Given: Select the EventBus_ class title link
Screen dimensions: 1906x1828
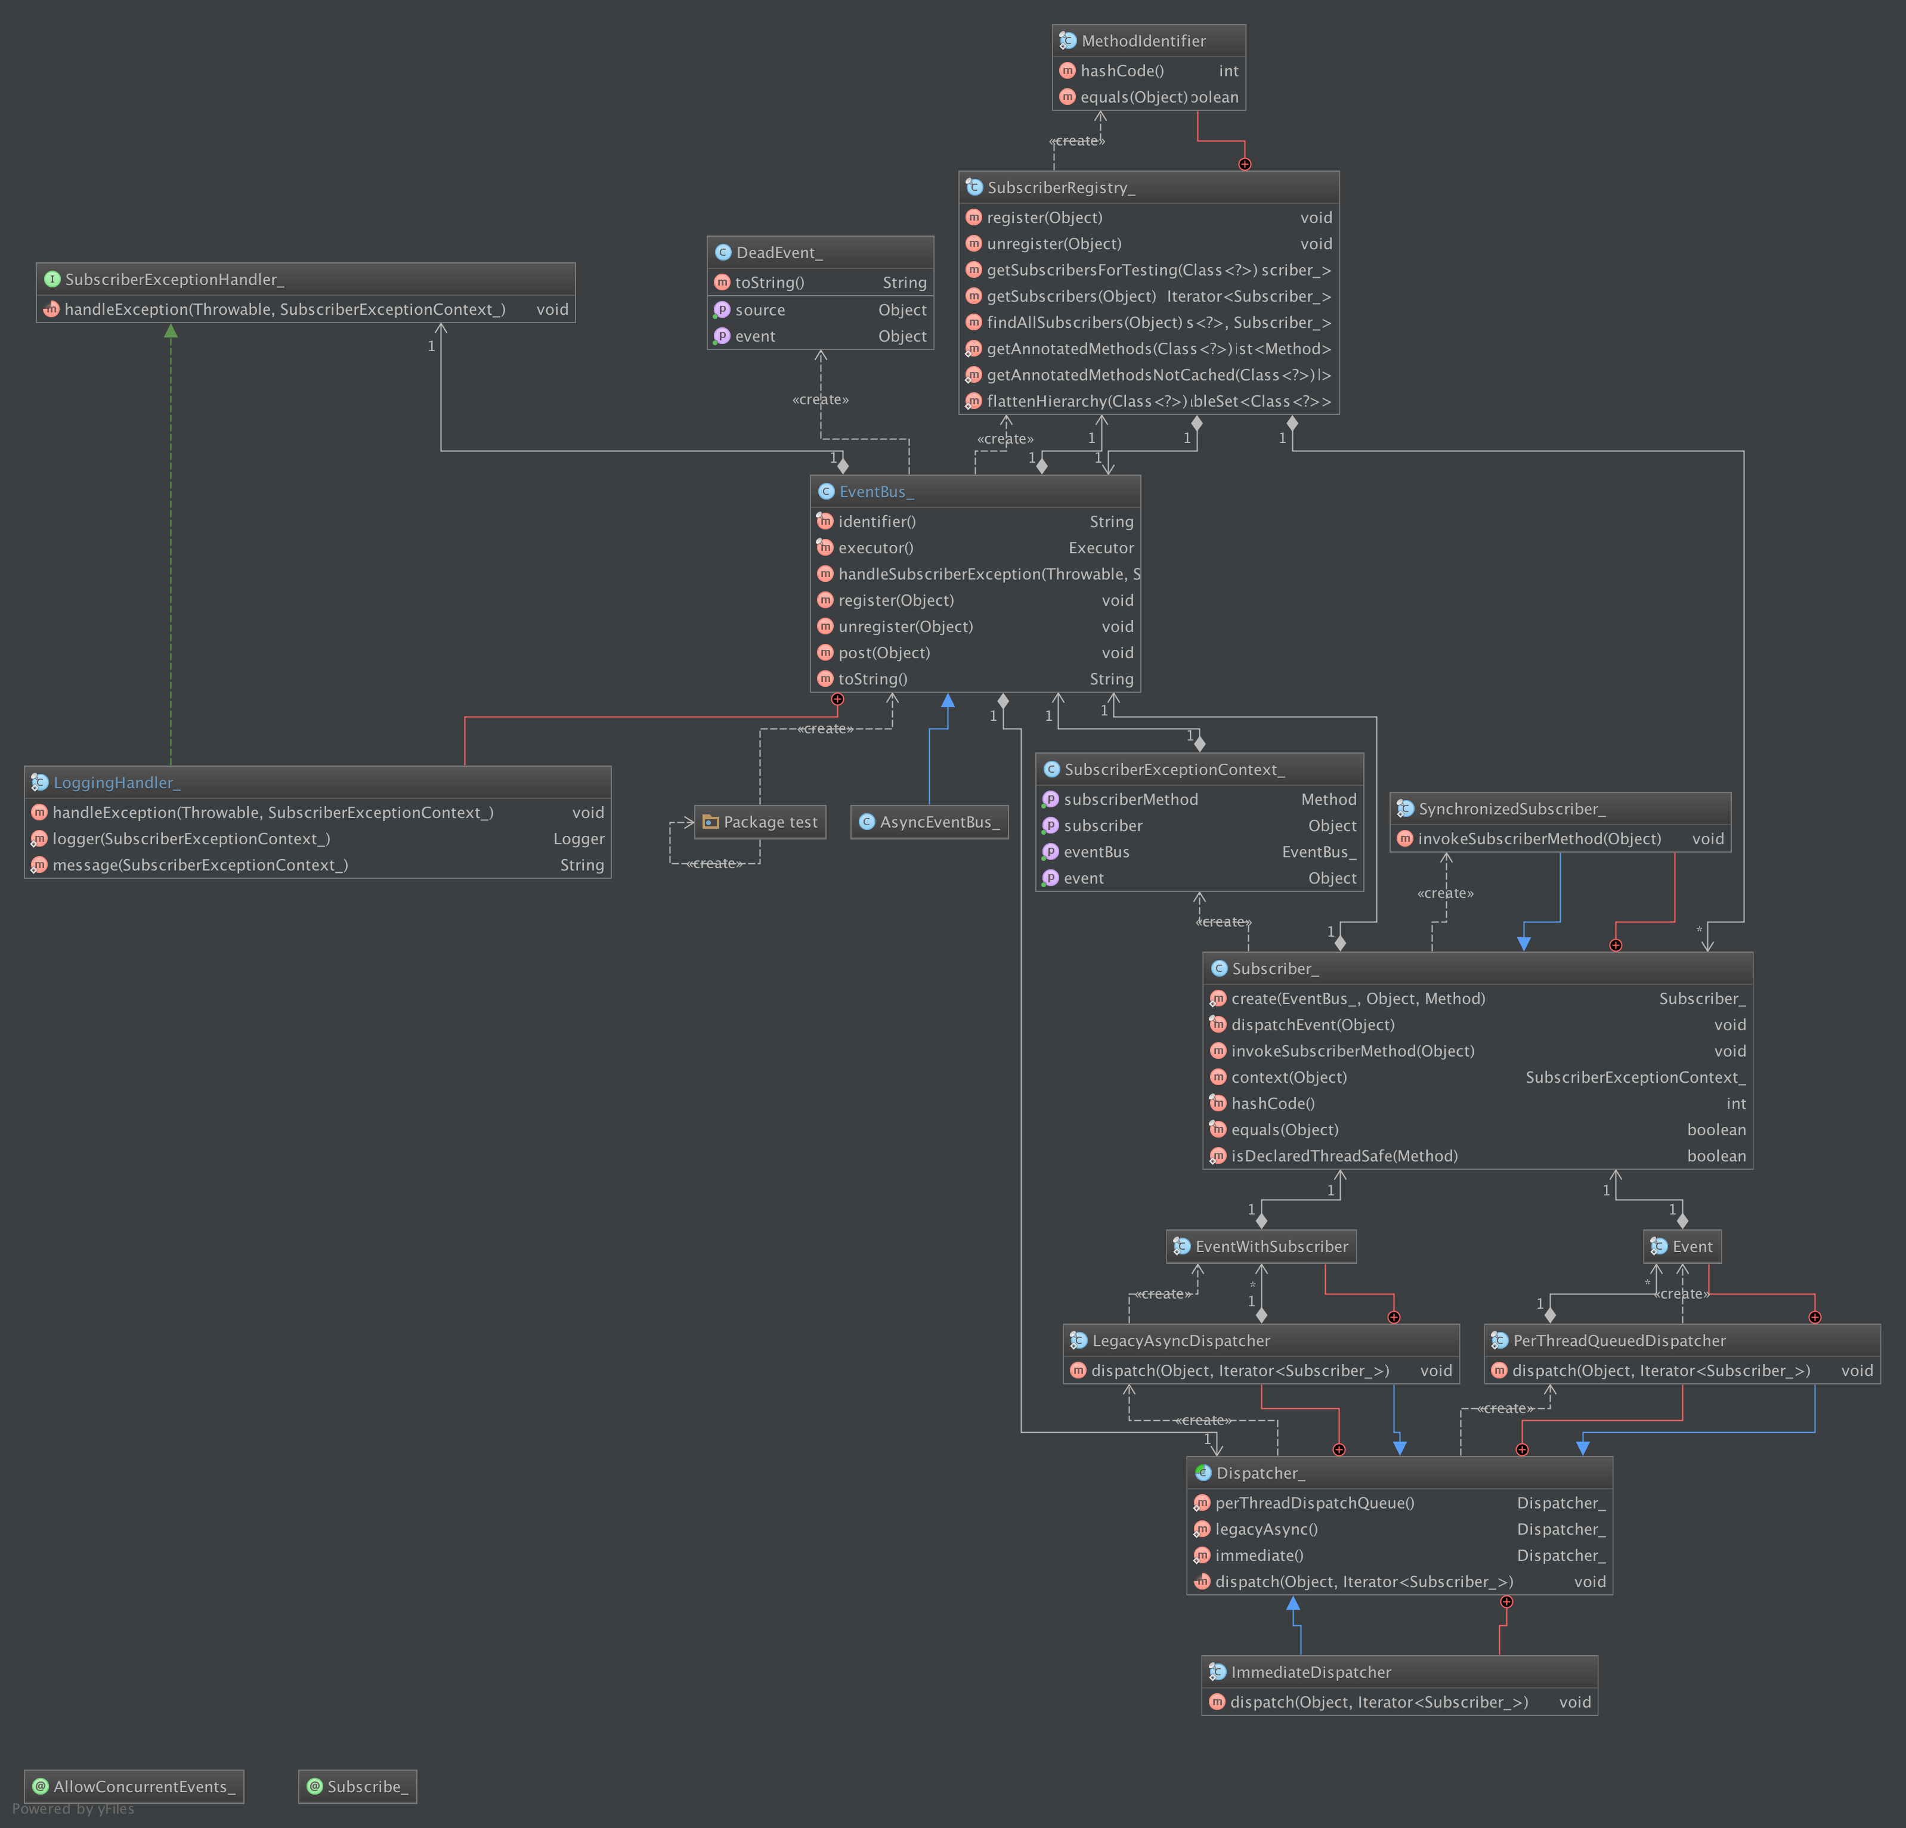Looking at the screenshot, I should click(x=875, y=492).
